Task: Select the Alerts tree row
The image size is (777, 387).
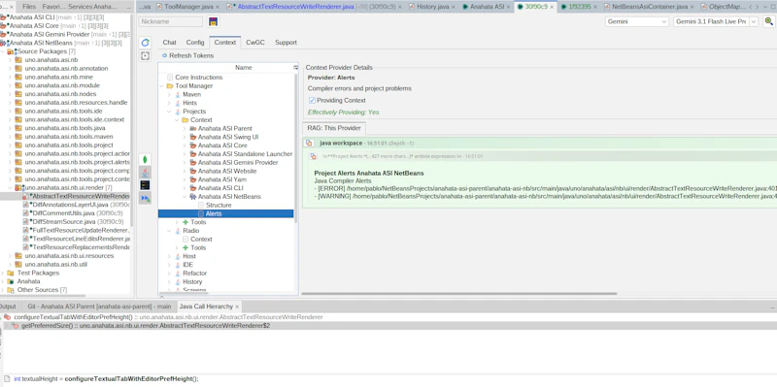Action: pyautogui.click(x=226, y=213)
